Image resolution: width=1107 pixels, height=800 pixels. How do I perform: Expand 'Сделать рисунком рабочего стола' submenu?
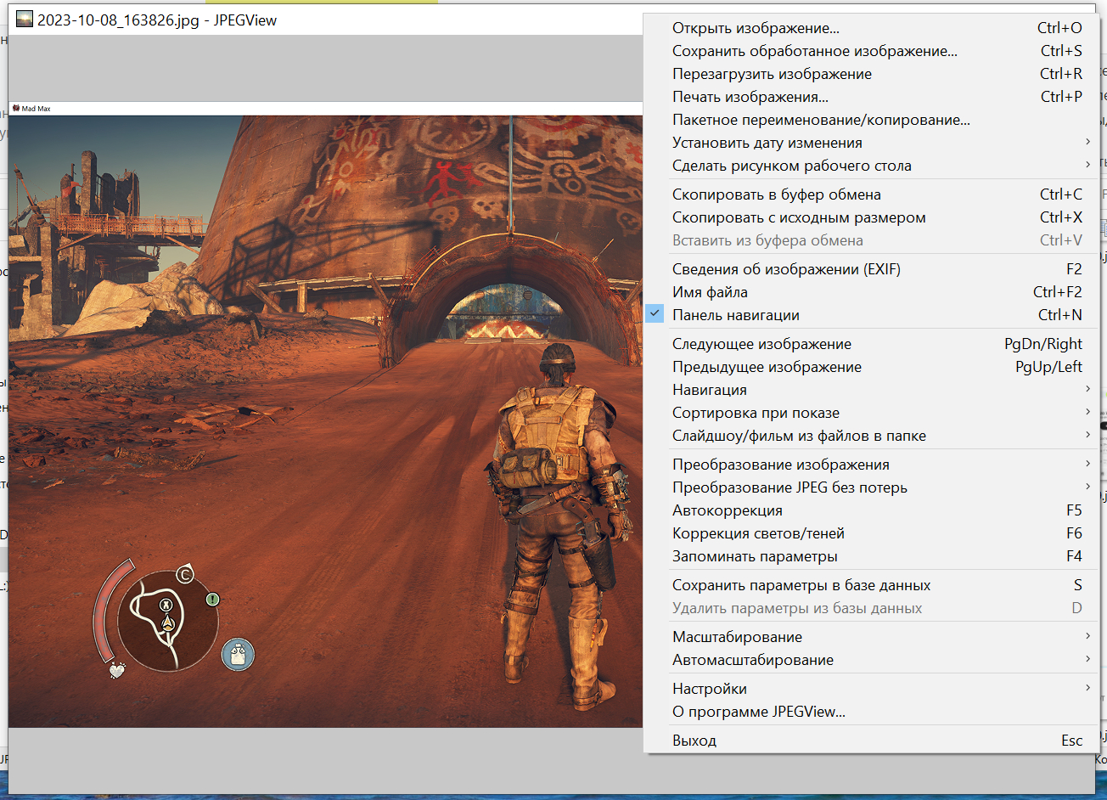(x=869, y=166)
